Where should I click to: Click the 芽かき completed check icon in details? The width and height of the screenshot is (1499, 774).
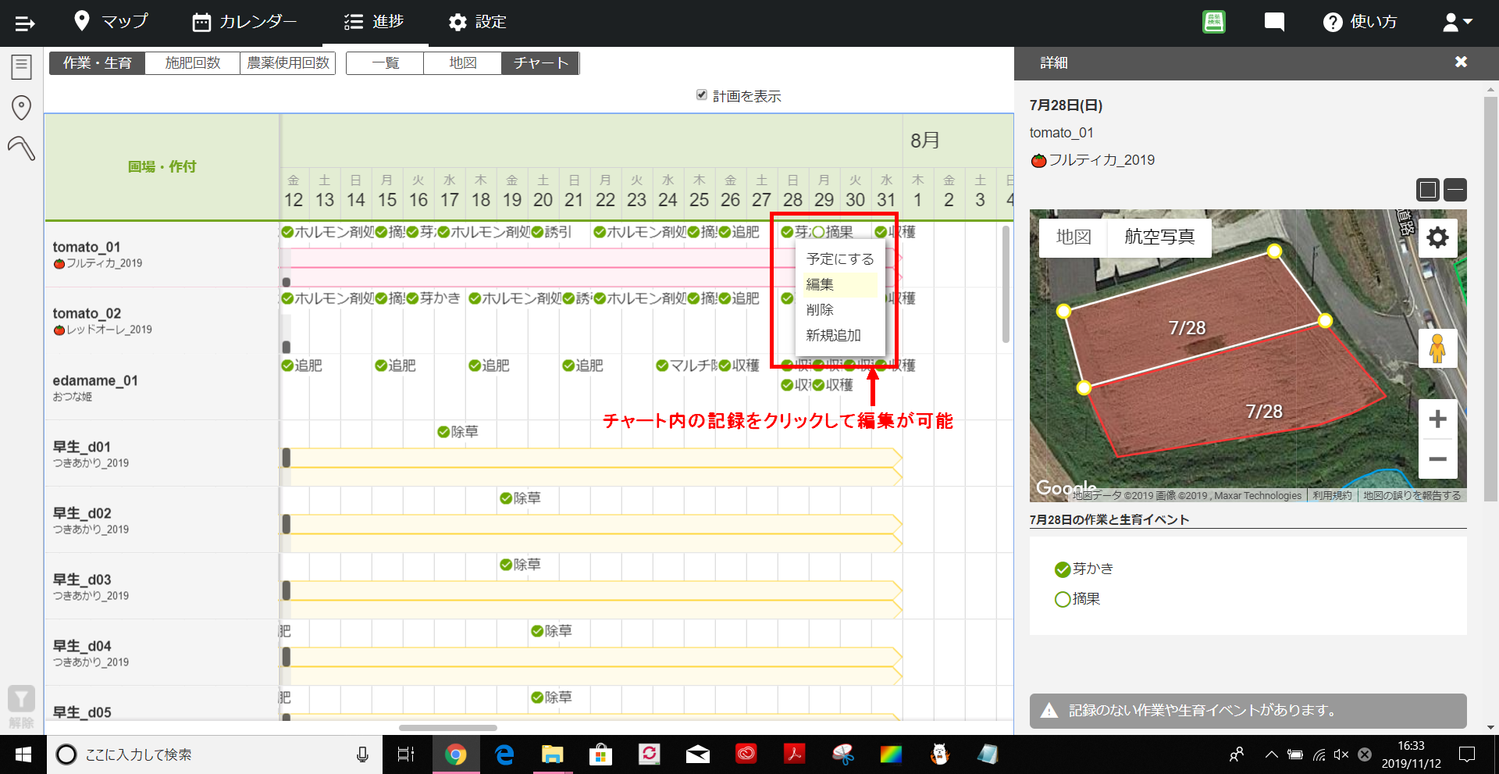[1062, 569]
